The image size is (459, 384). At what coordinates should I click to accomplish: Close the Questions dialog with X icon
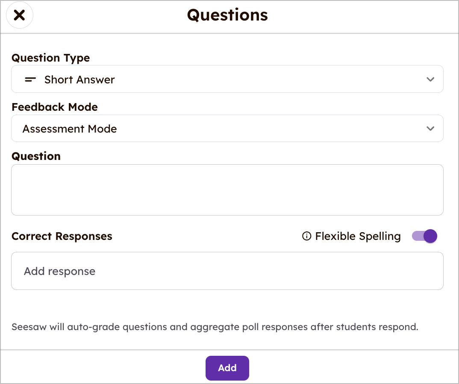(19, 15)
